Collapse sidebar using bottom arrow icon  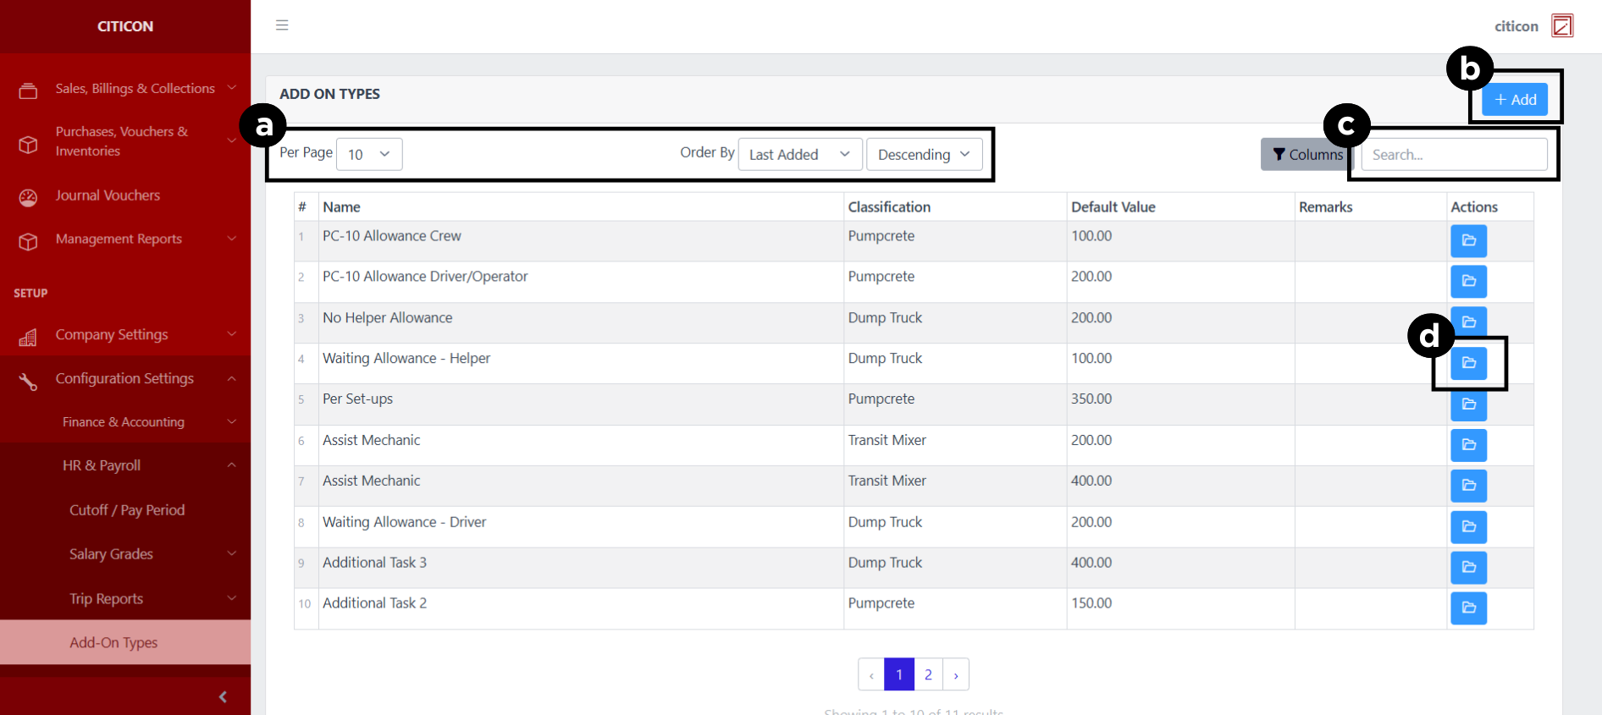pos(223,696)
